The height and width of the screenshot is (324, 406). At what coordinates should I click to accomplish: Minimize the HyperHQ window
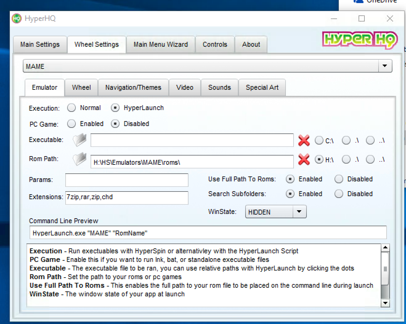coord(334,18)
